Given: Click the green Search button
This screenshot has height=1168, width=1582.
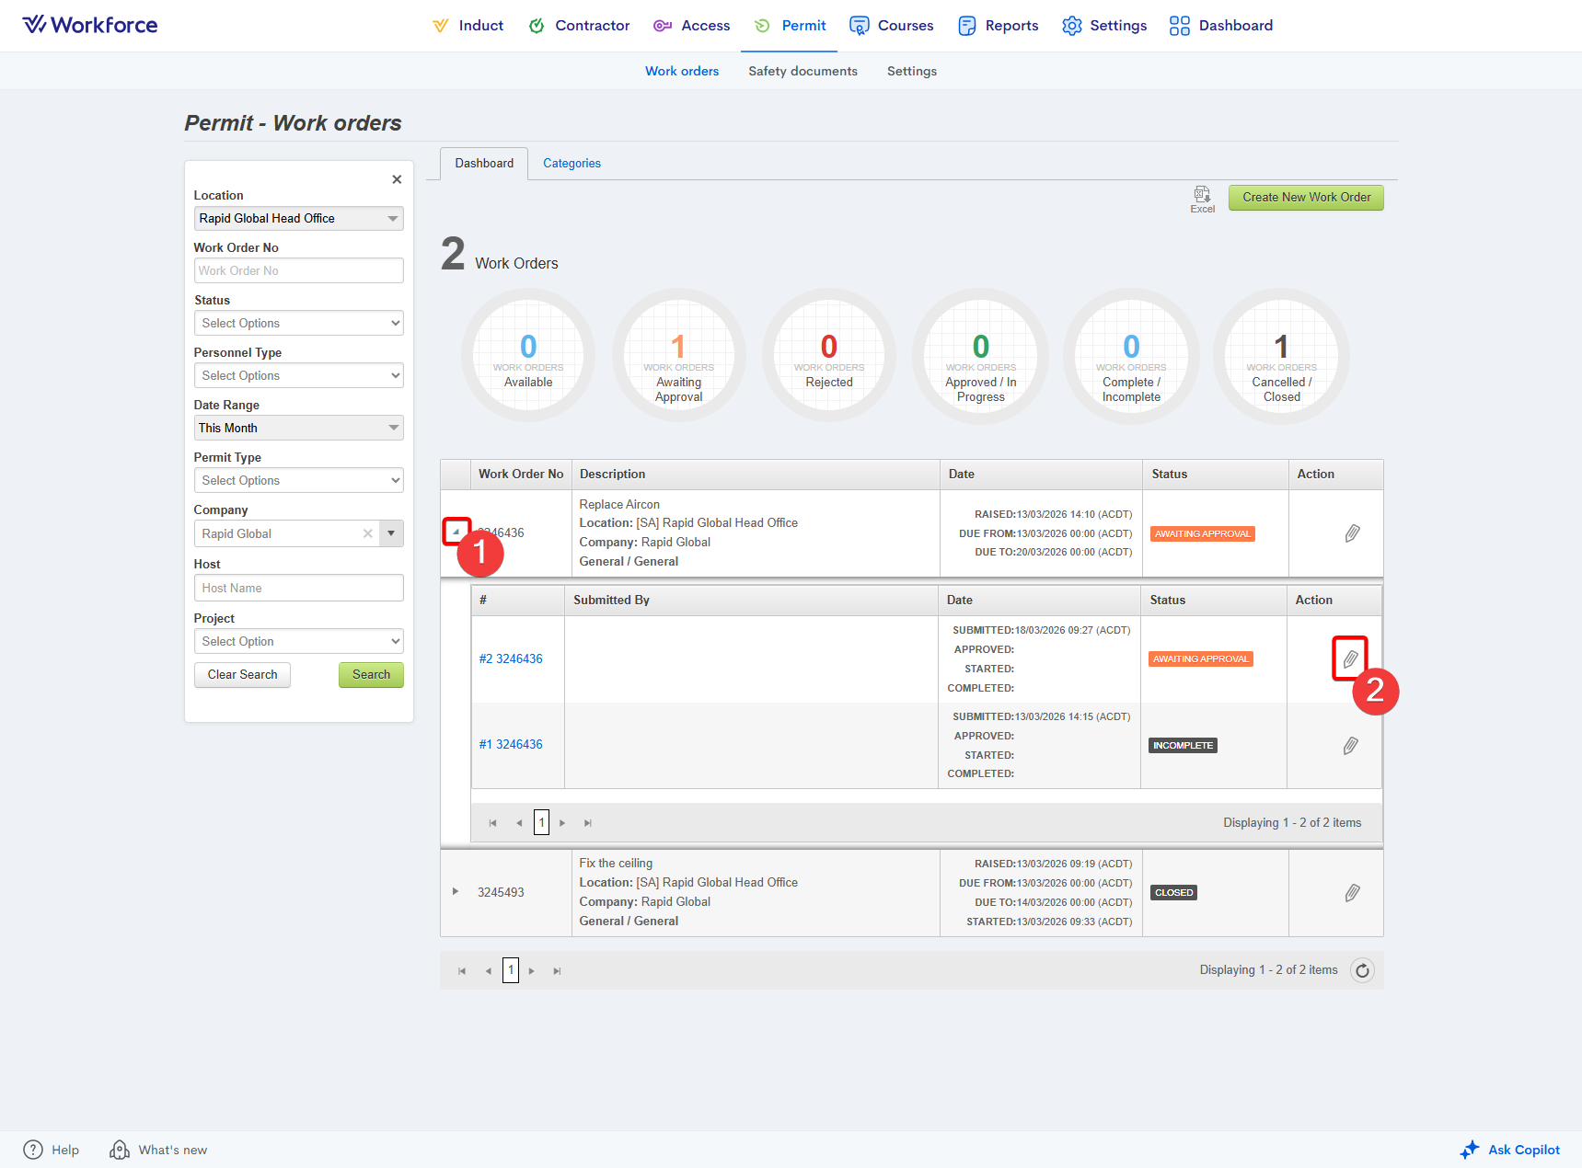Looking at the screenshot, I should (371, 675).
